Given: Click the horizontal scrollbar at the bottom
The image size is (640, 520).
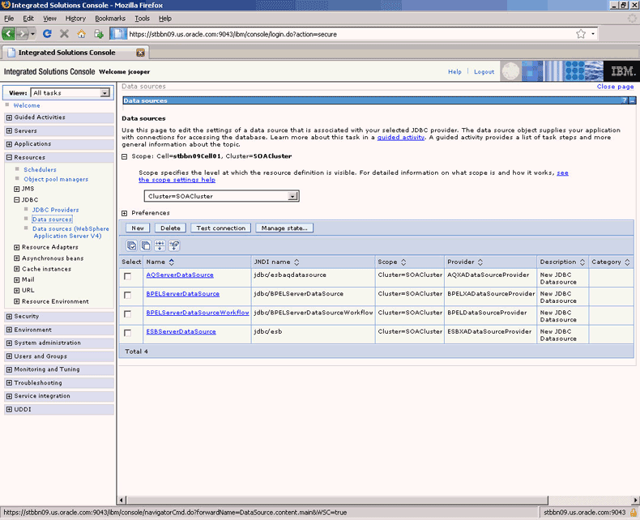Looking at the screenshot, I should point(337,501).
